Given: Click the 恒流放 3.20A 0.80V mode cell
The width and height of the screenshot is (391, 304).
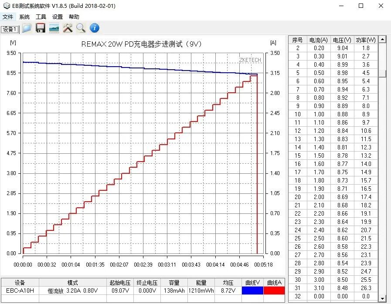Looking at the screenshot, I should [x=72, y=290].
